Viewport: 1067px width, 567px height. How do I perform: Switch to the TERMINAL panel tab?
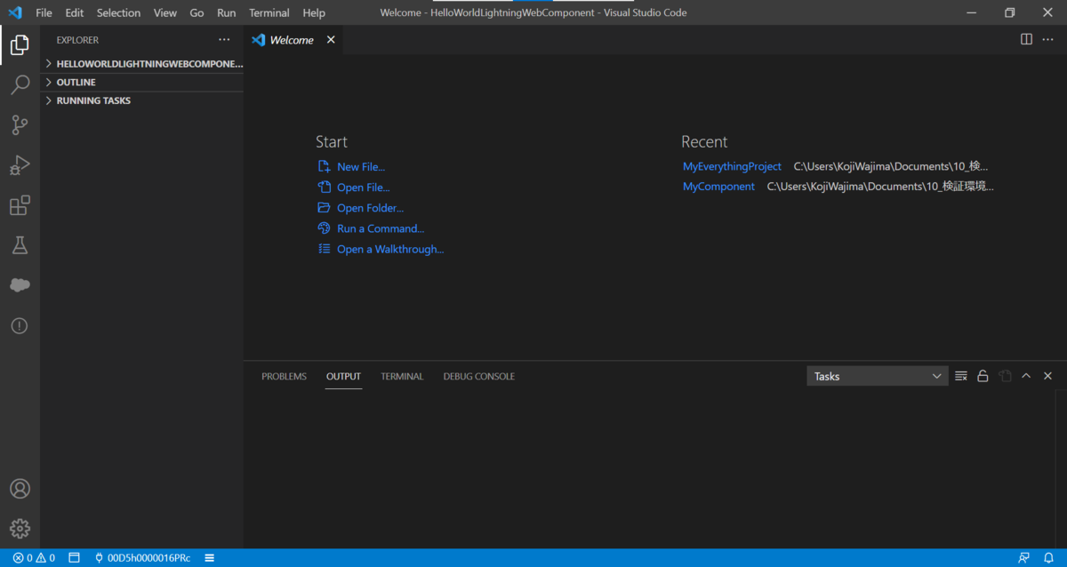(x=402, y=376)
